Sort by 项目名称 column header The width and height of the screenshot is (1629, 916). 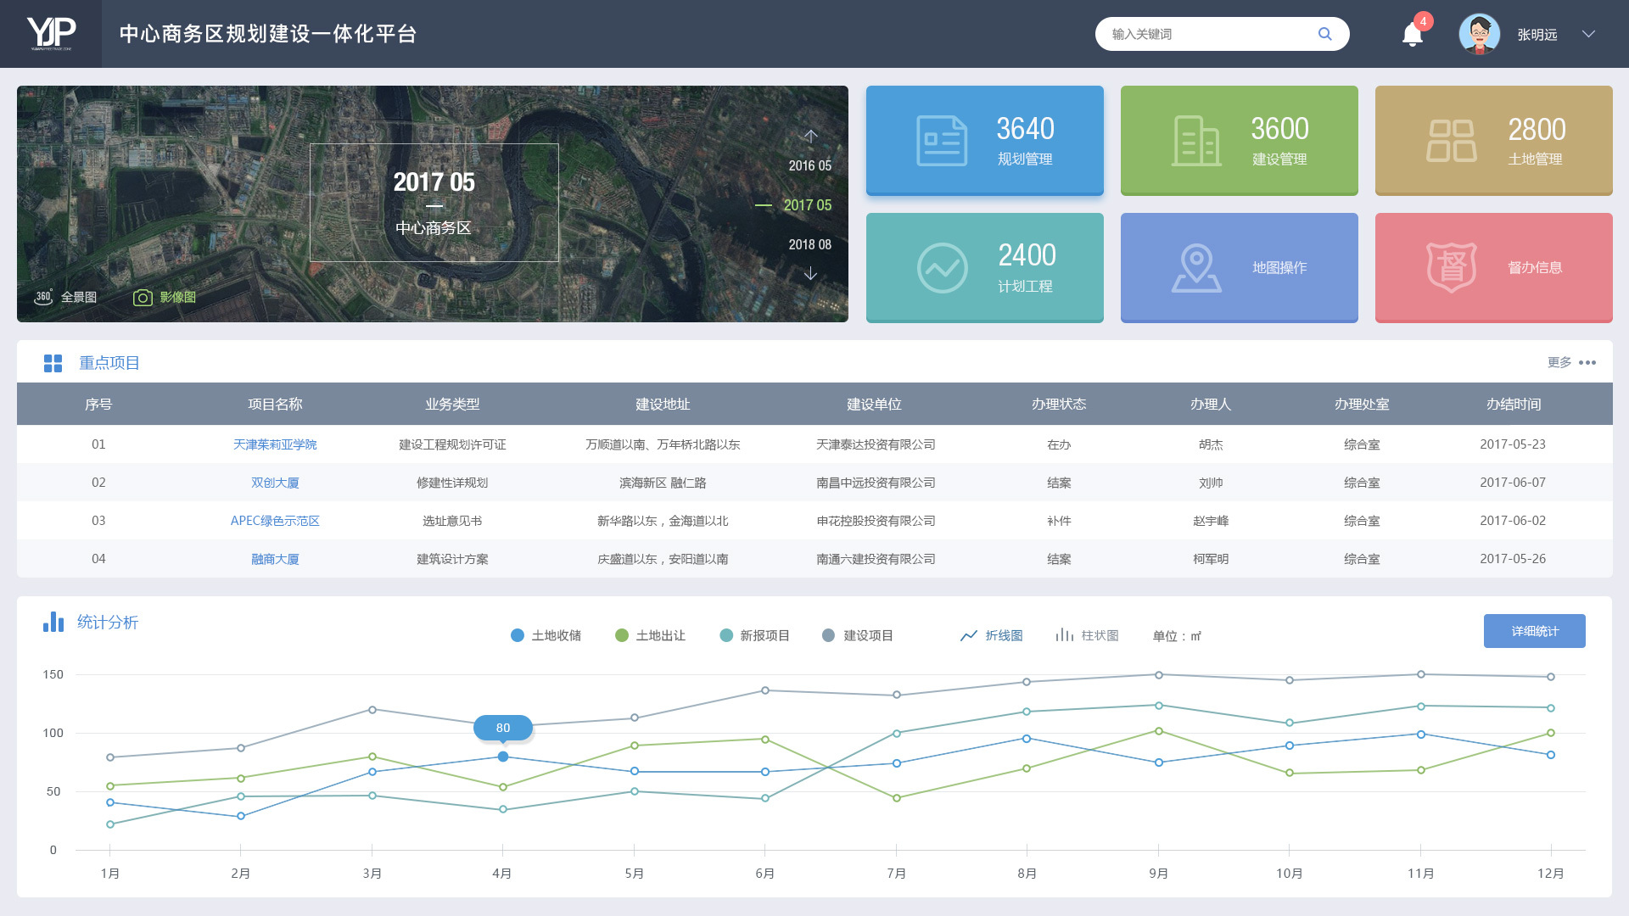click(x=275, y=405)
